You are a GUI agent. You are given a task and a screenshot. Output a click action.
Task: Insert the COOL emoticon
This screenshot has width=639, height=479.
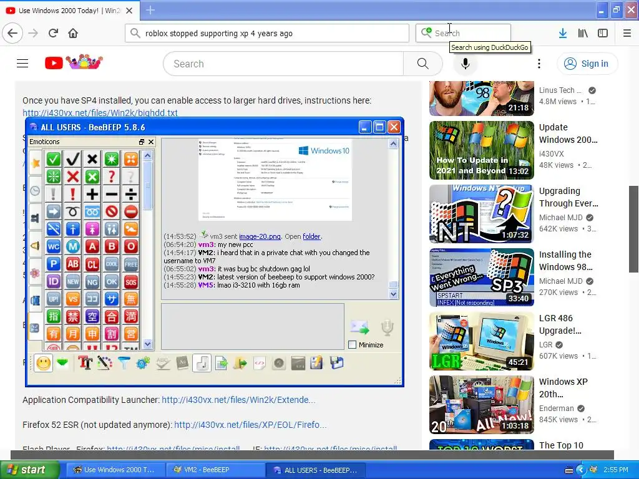point(112,264)
